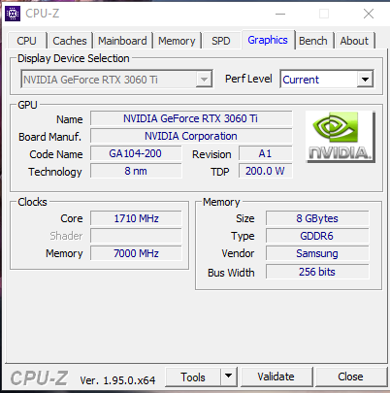390x393 pixels.
Task: Click the 8 nm technology value
Action: pos(136,171)
